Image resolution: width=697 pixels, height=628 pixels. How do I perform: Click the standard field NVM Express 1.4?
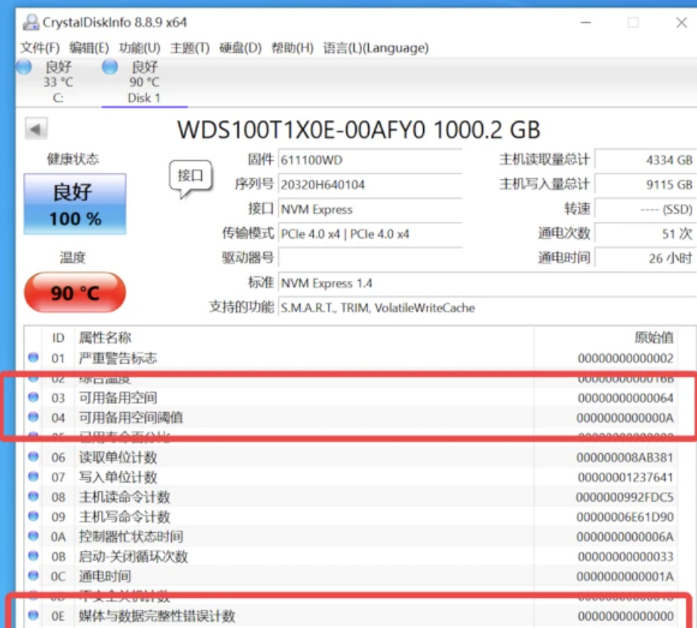(487, 283)
